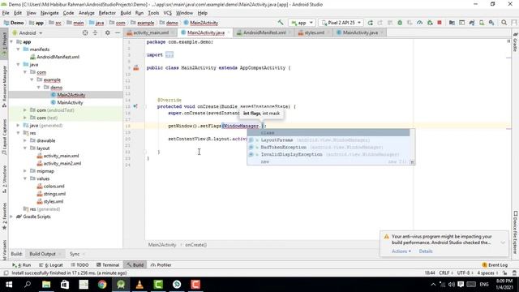Open the SDK Manager icon
The width and height of the screenshot is (519, 292).
coord(491,23)
